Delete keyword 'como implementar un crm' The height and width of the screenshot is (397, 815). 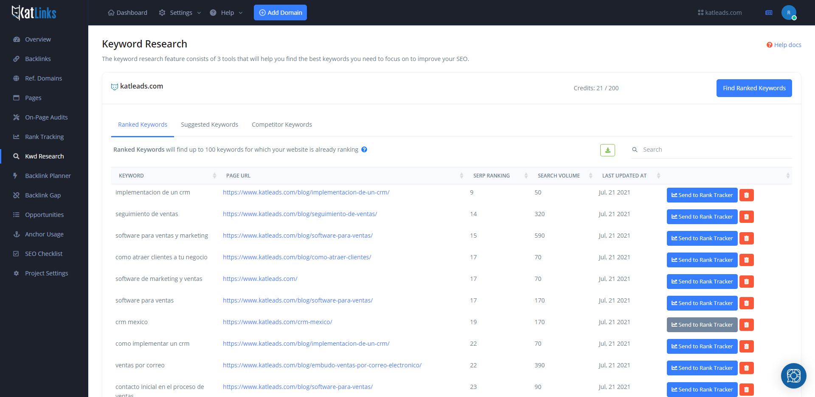pyautogui.click(x=746, y=347)
